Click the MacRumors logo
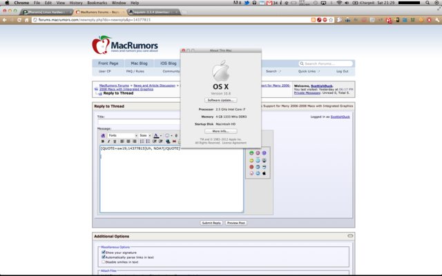 coord(125,45)
